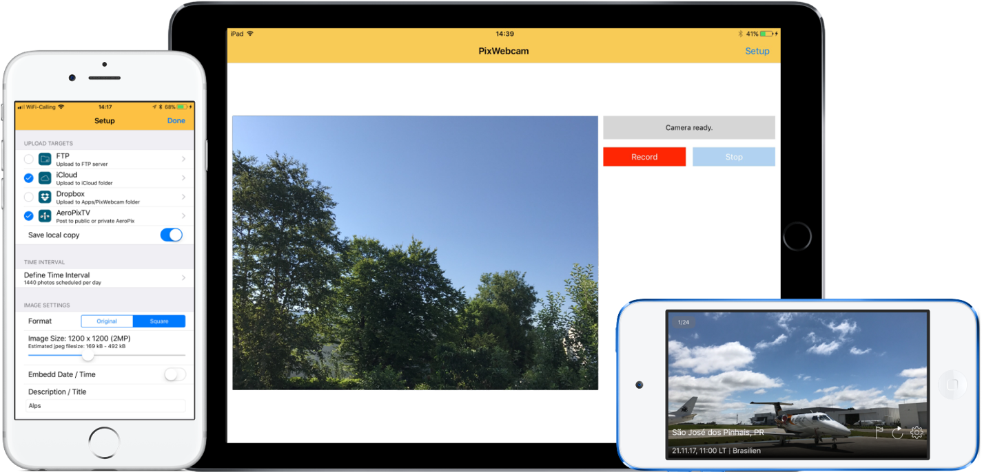Select the Square format segment
The height and width of the screenshot is (472, 982).
tap(159, 321)
